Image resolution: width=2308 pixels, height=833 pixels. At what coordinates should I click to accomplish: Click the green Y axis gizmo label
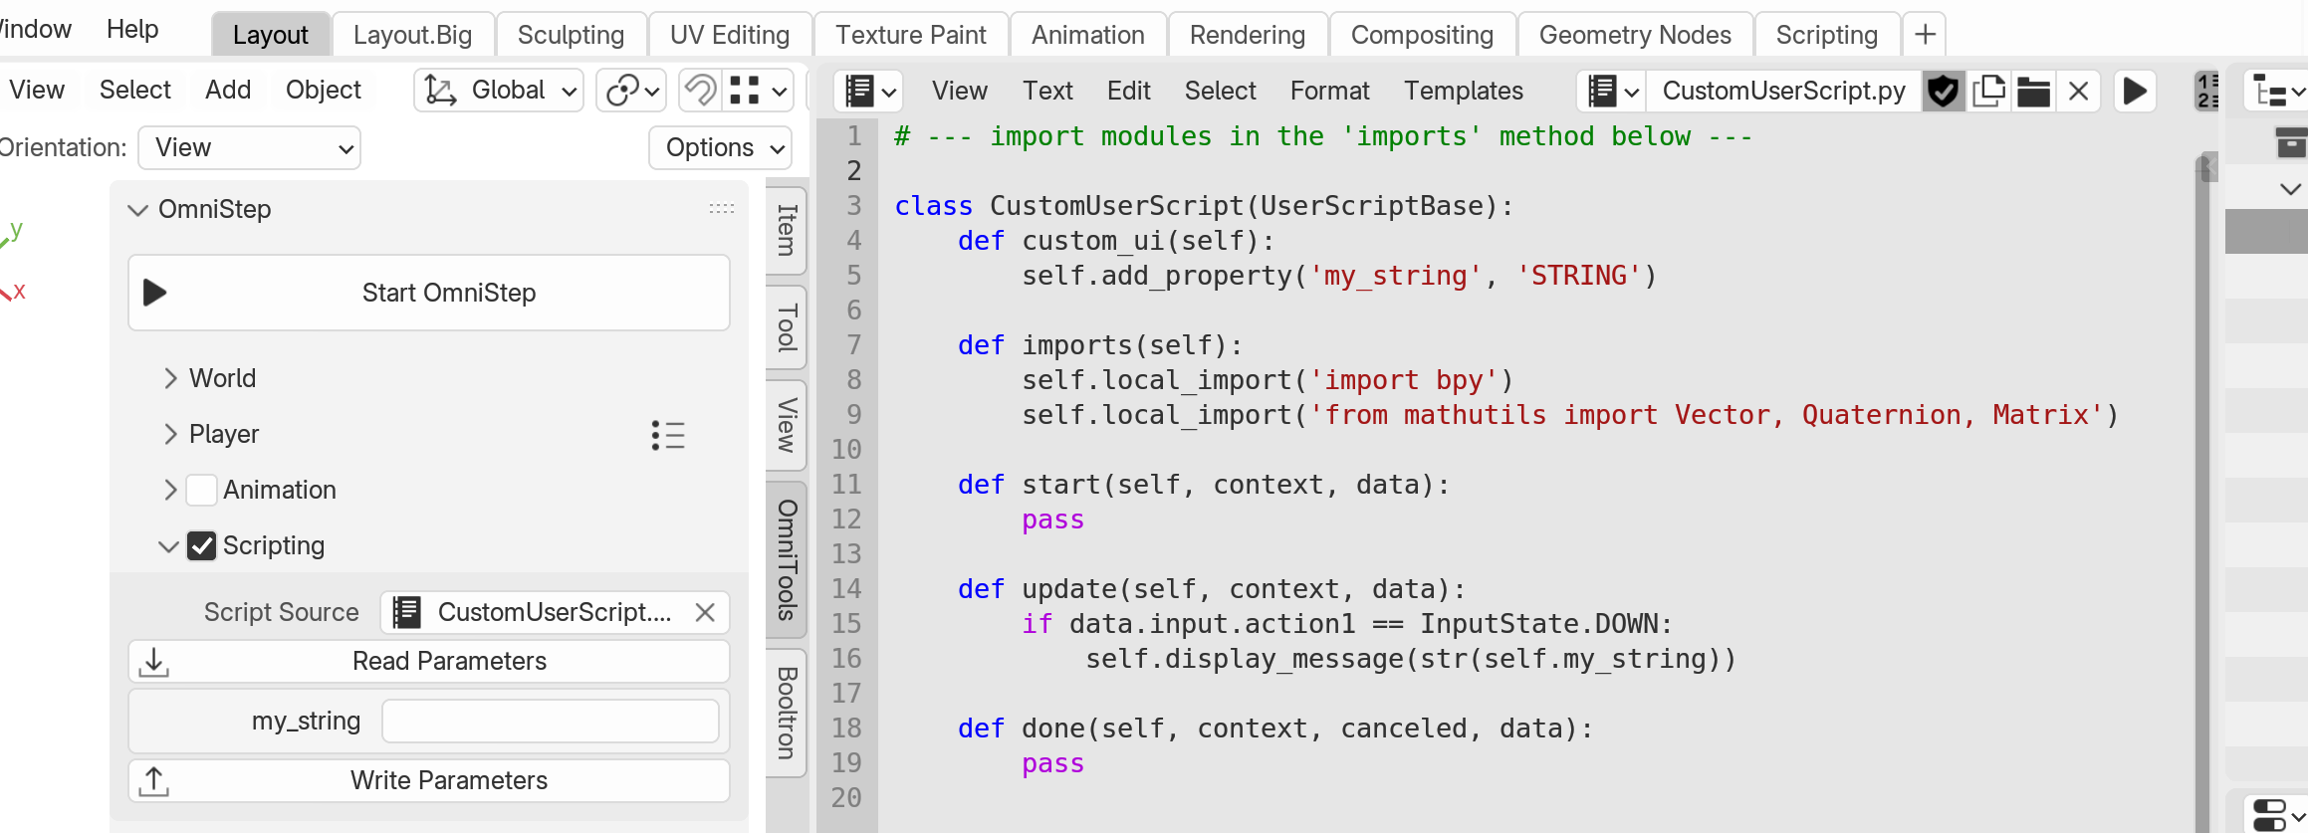16,230
